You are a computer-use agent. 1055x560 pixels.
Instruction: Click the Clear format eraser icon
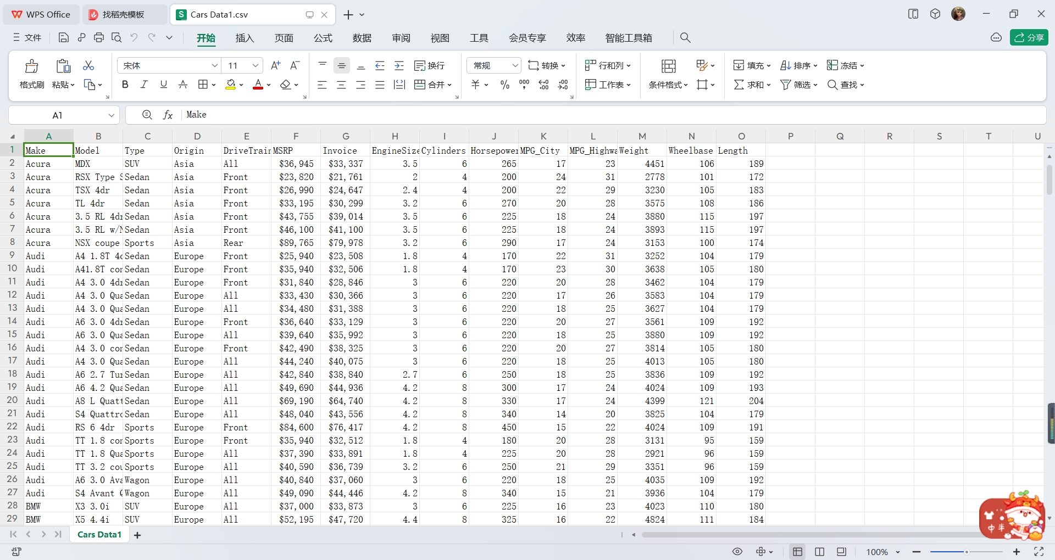tap(285, 85)
